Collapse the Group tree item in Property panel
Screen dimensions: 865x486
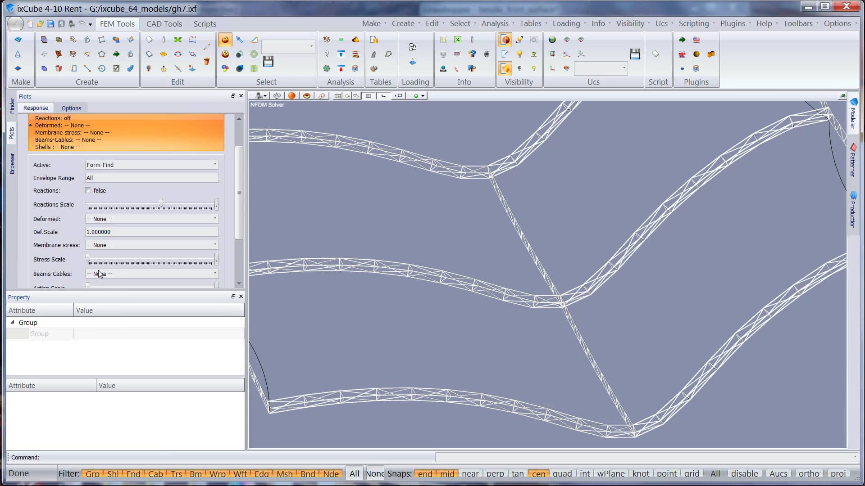[12, 322]
